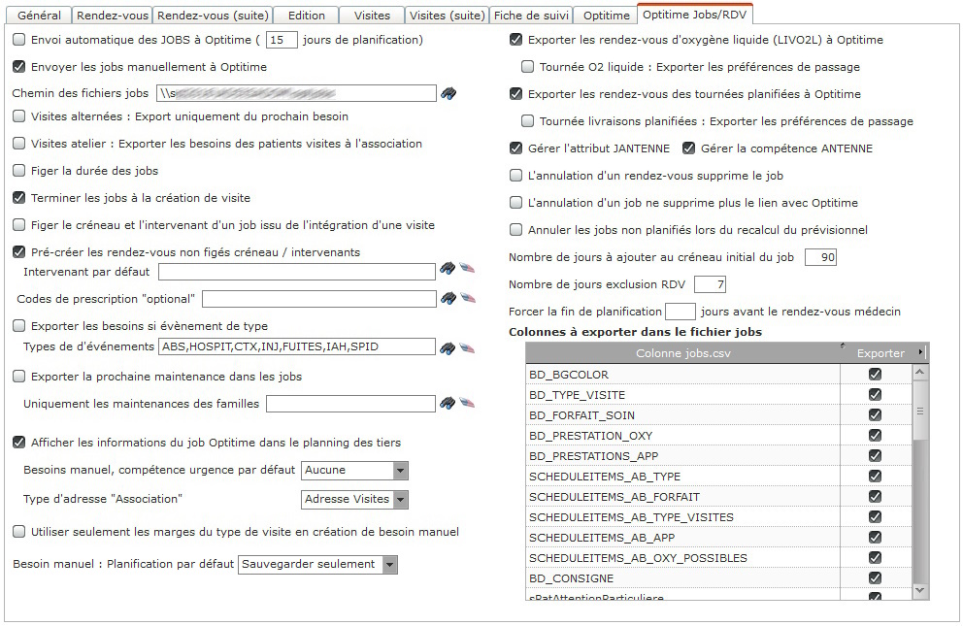Uncheck export for BD_BGCOLOR column
Image resolution: width=963 pixels, height=626 pixels.
click(x=876, y=374)
